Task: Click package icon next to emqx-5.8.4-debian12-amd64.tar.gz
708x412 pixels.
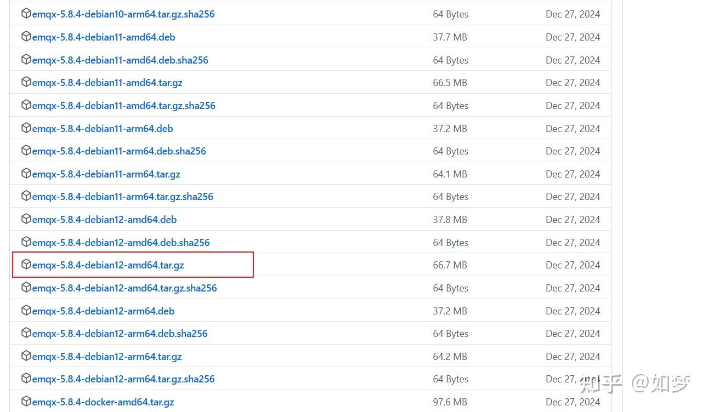Action: click(26, 265)
